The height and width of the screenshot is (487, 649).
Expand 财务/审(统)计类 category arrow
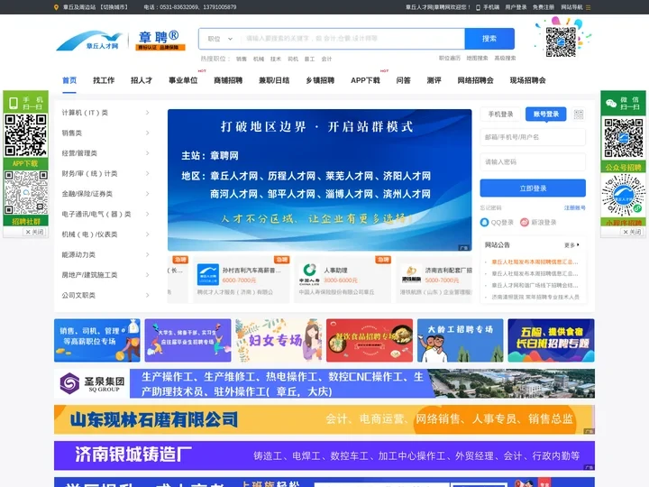coord(147,173)
